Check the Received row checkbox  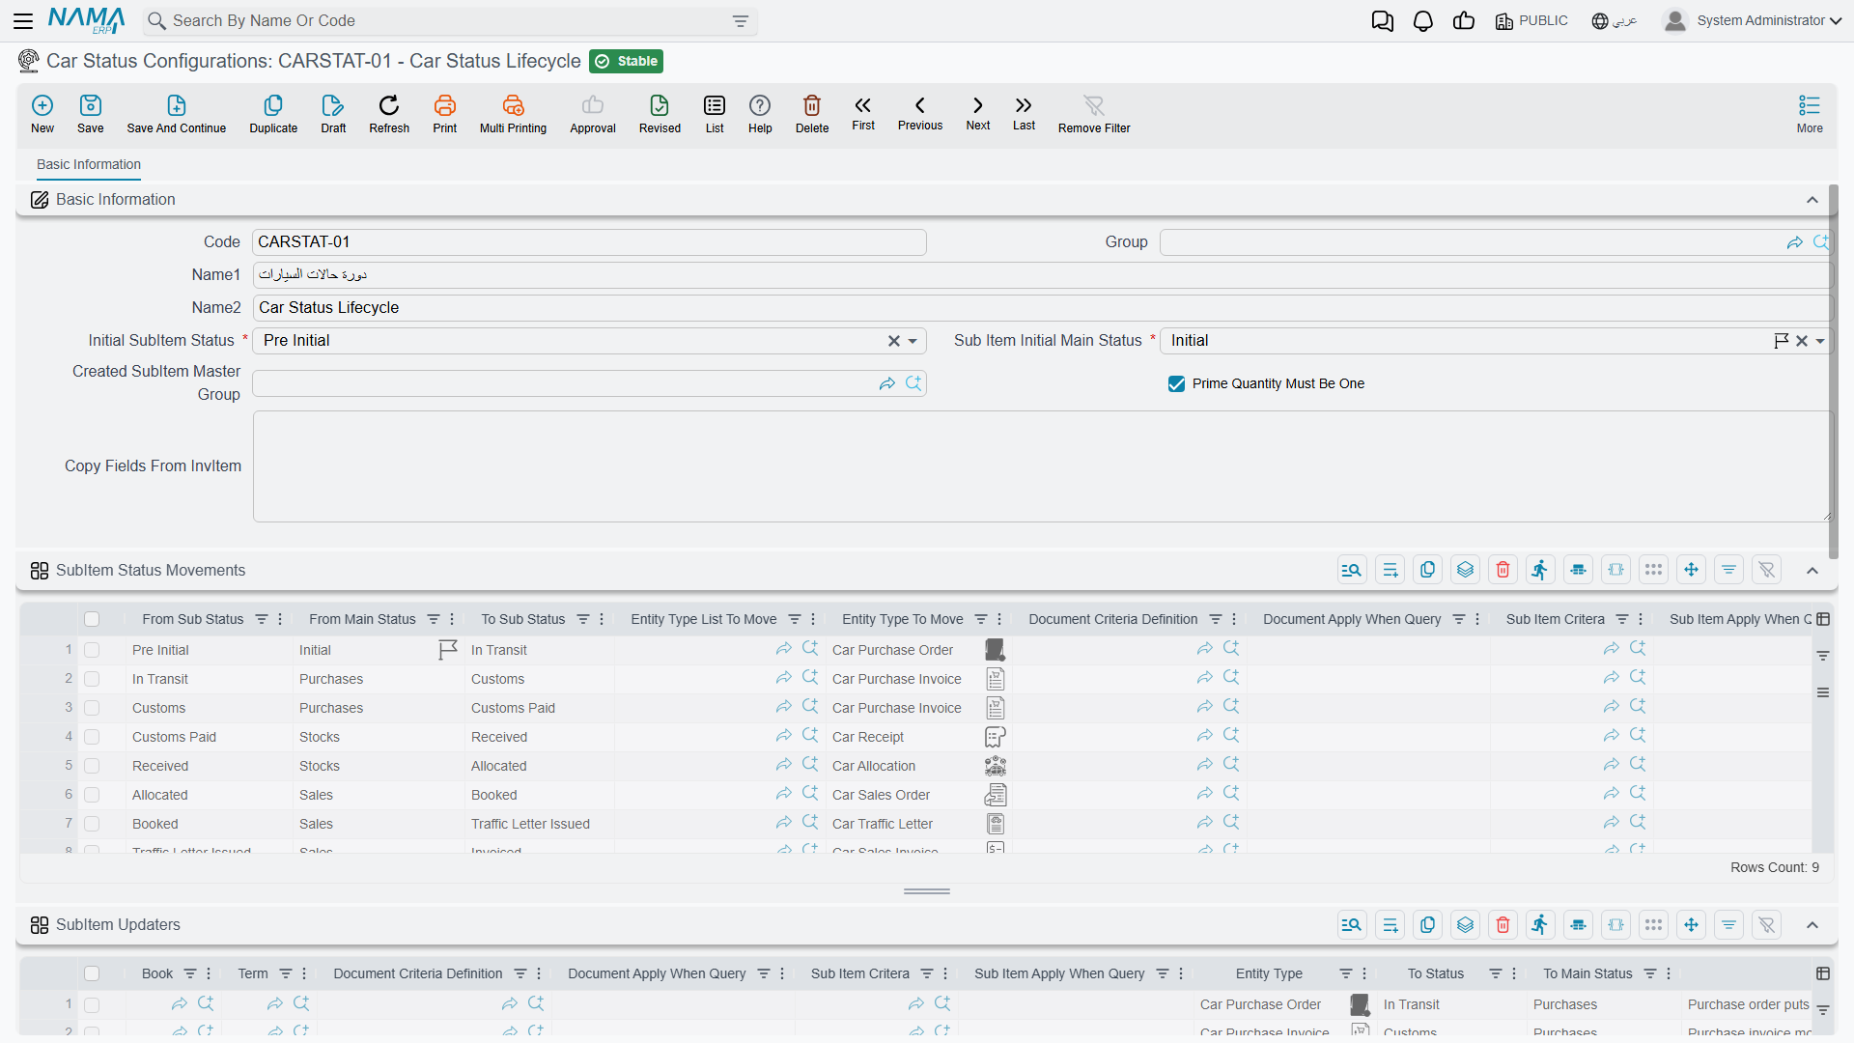[x=92, y=767]
